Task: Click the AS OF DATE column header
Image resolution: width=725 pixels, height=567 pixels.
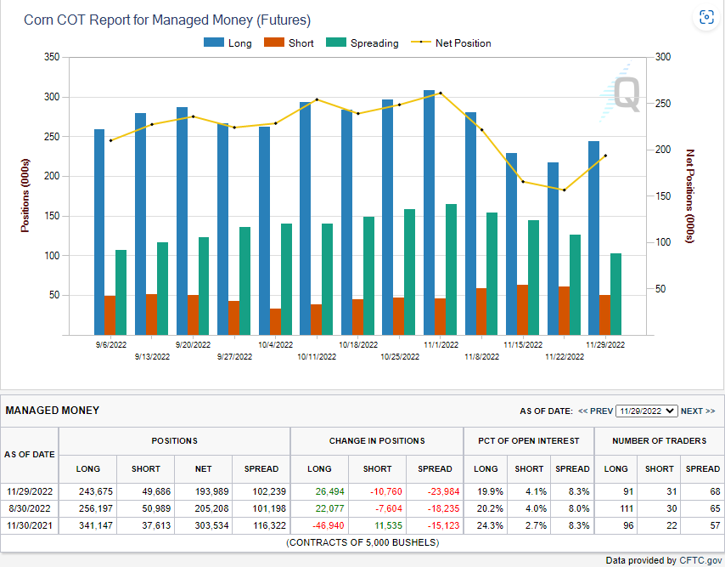Action: [x=29, y=455]
